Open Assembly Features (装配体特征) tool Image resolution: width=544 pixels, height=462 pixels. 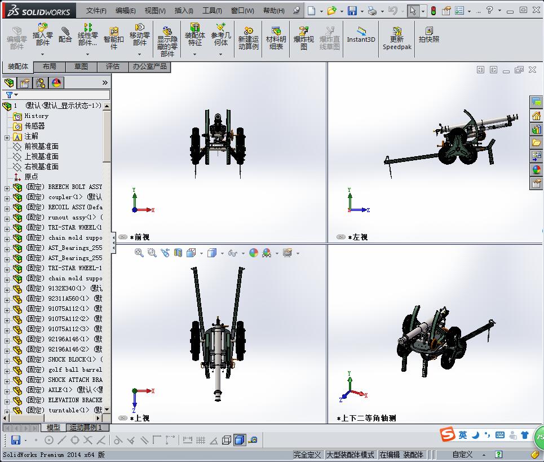point(194,35)
